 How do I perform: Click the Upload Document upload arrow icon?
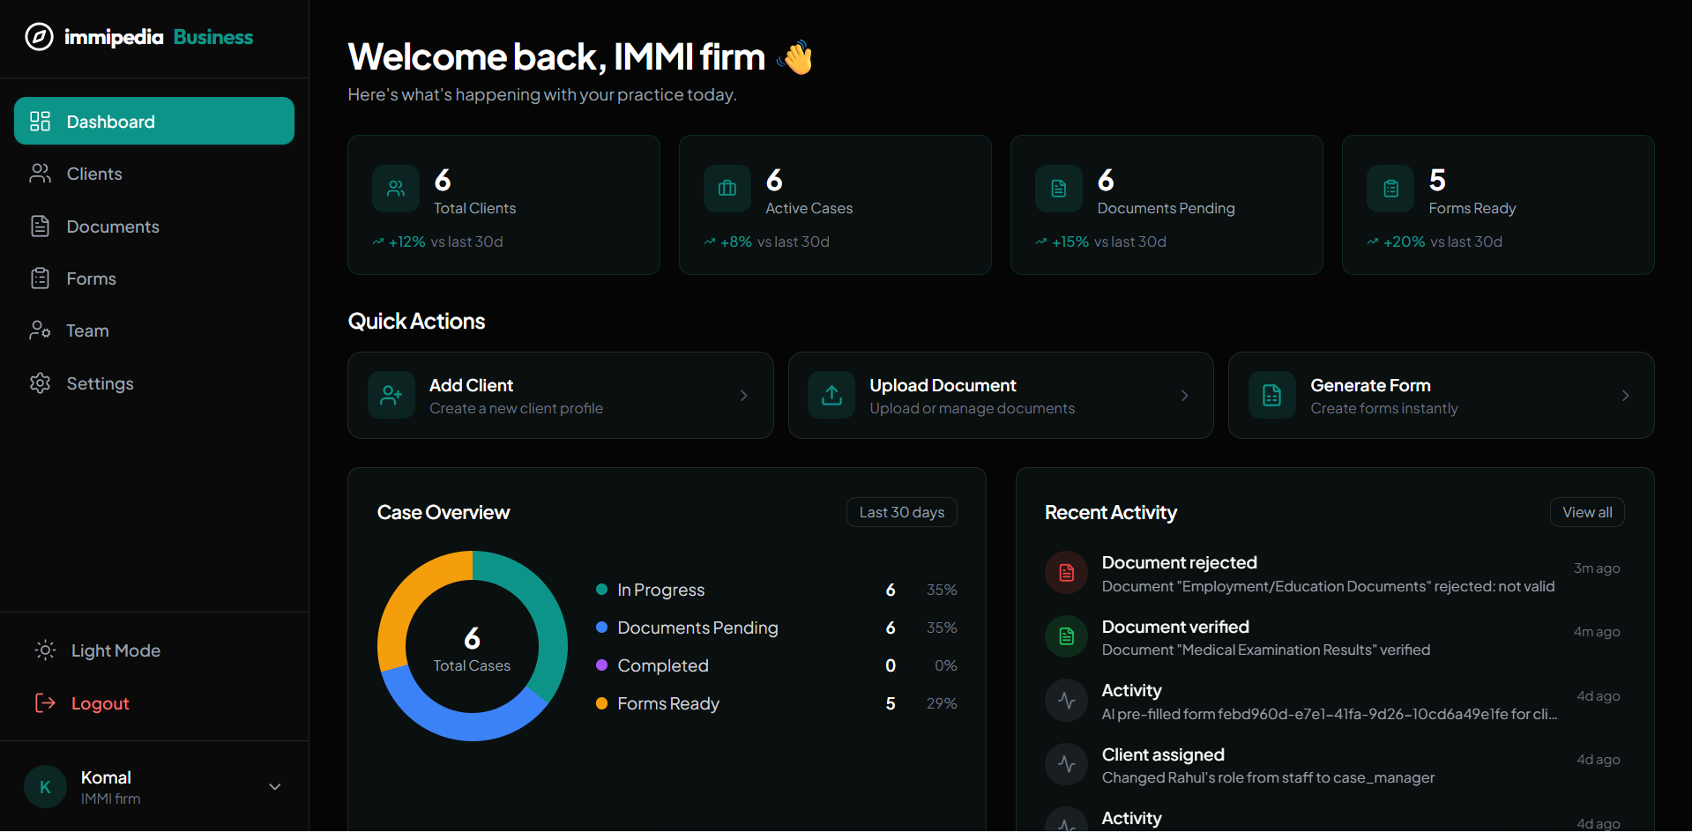tap(831, 396)
